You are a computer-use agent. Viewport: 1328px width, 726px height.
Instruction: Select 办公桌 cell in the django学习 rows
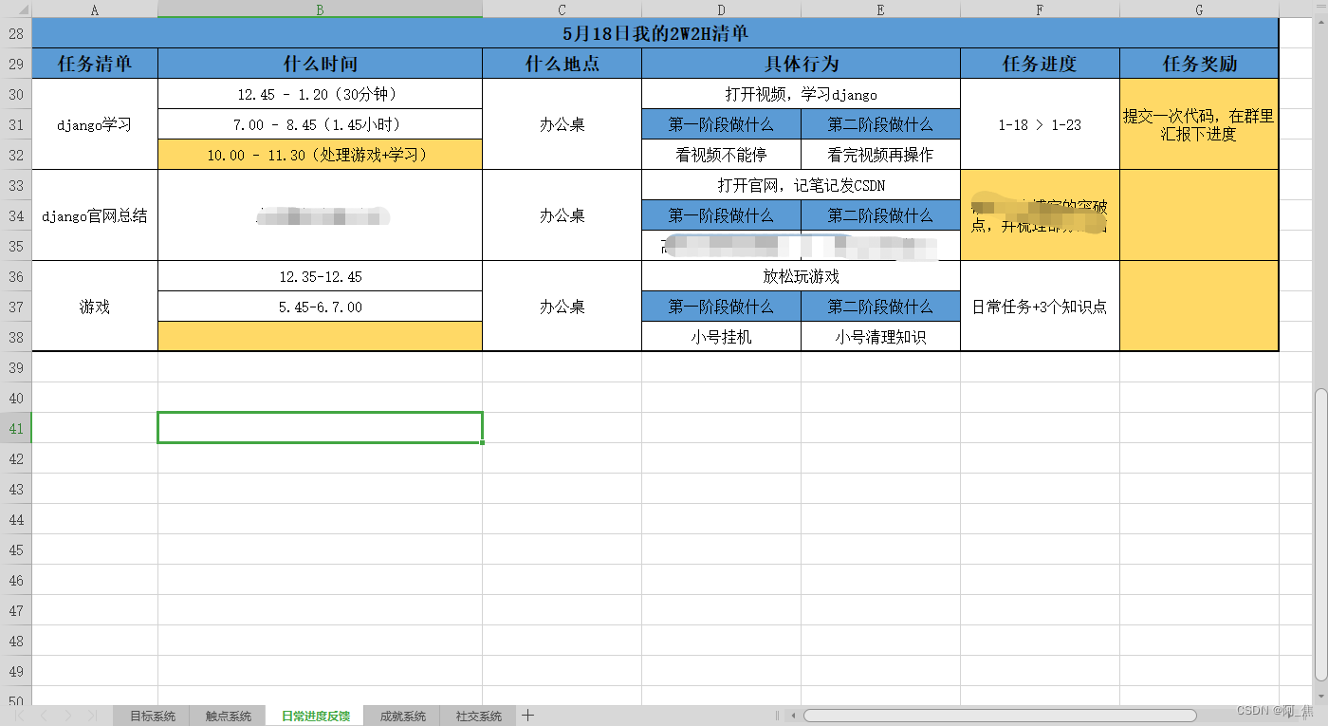coord(562,124)
